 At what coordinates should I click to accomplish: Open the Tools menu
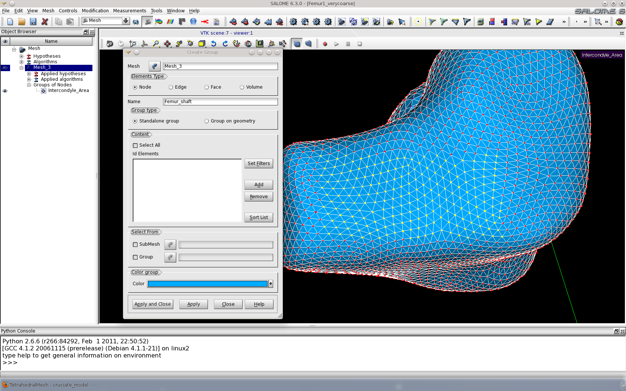tap(156, 10)
